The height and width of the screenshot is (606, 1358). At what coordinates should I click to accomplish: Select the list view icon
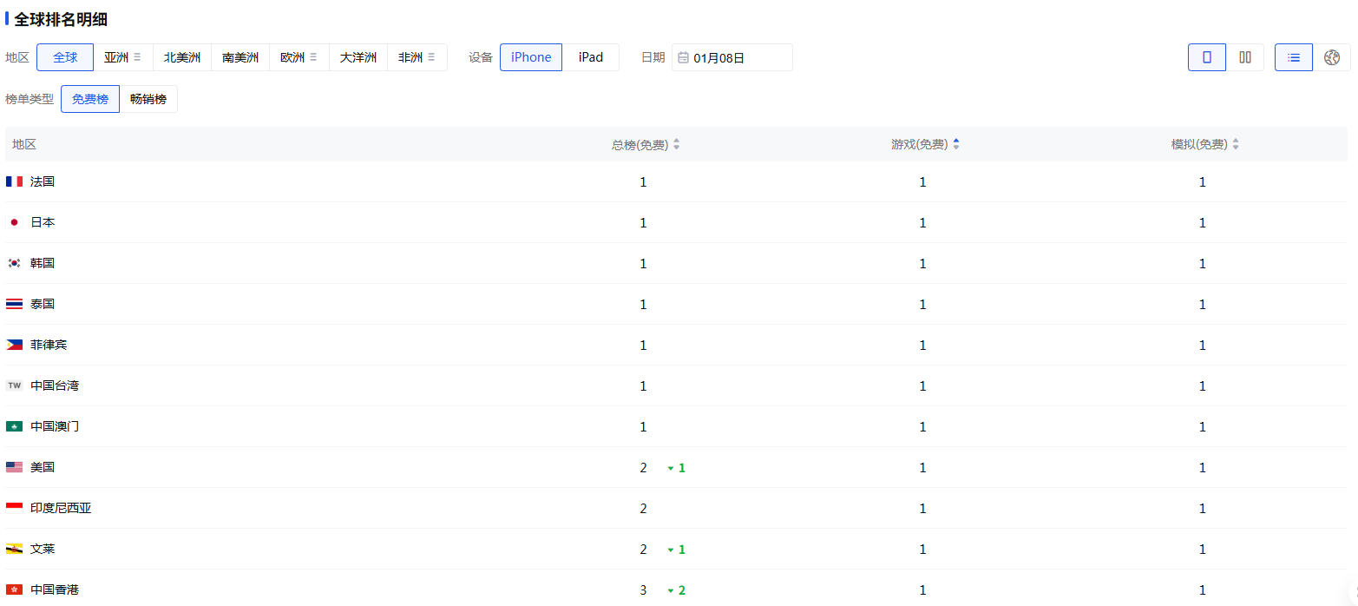(1293, 57)
